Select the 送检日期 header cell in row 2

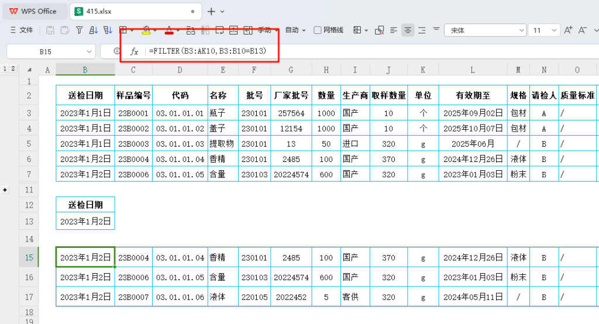pos(85,95)
